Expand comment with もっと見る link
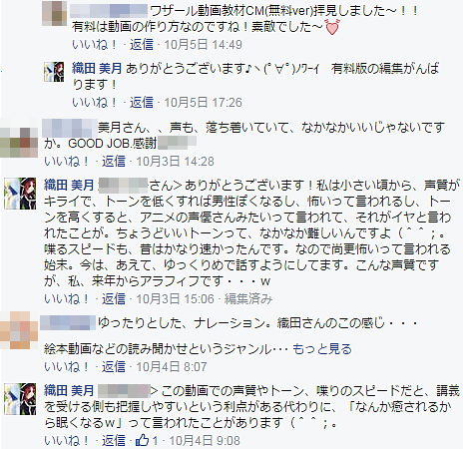 [x=322, y=349]
